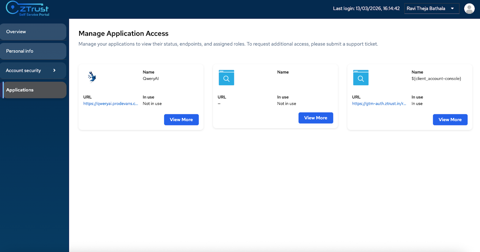Click the ZTrust Self Service Portal logo
The image size is (480, 252).
(27, 9)
